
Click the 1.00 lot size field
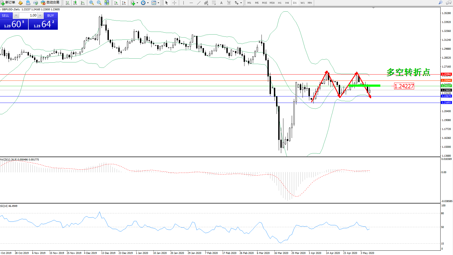(x=28, y=15)
